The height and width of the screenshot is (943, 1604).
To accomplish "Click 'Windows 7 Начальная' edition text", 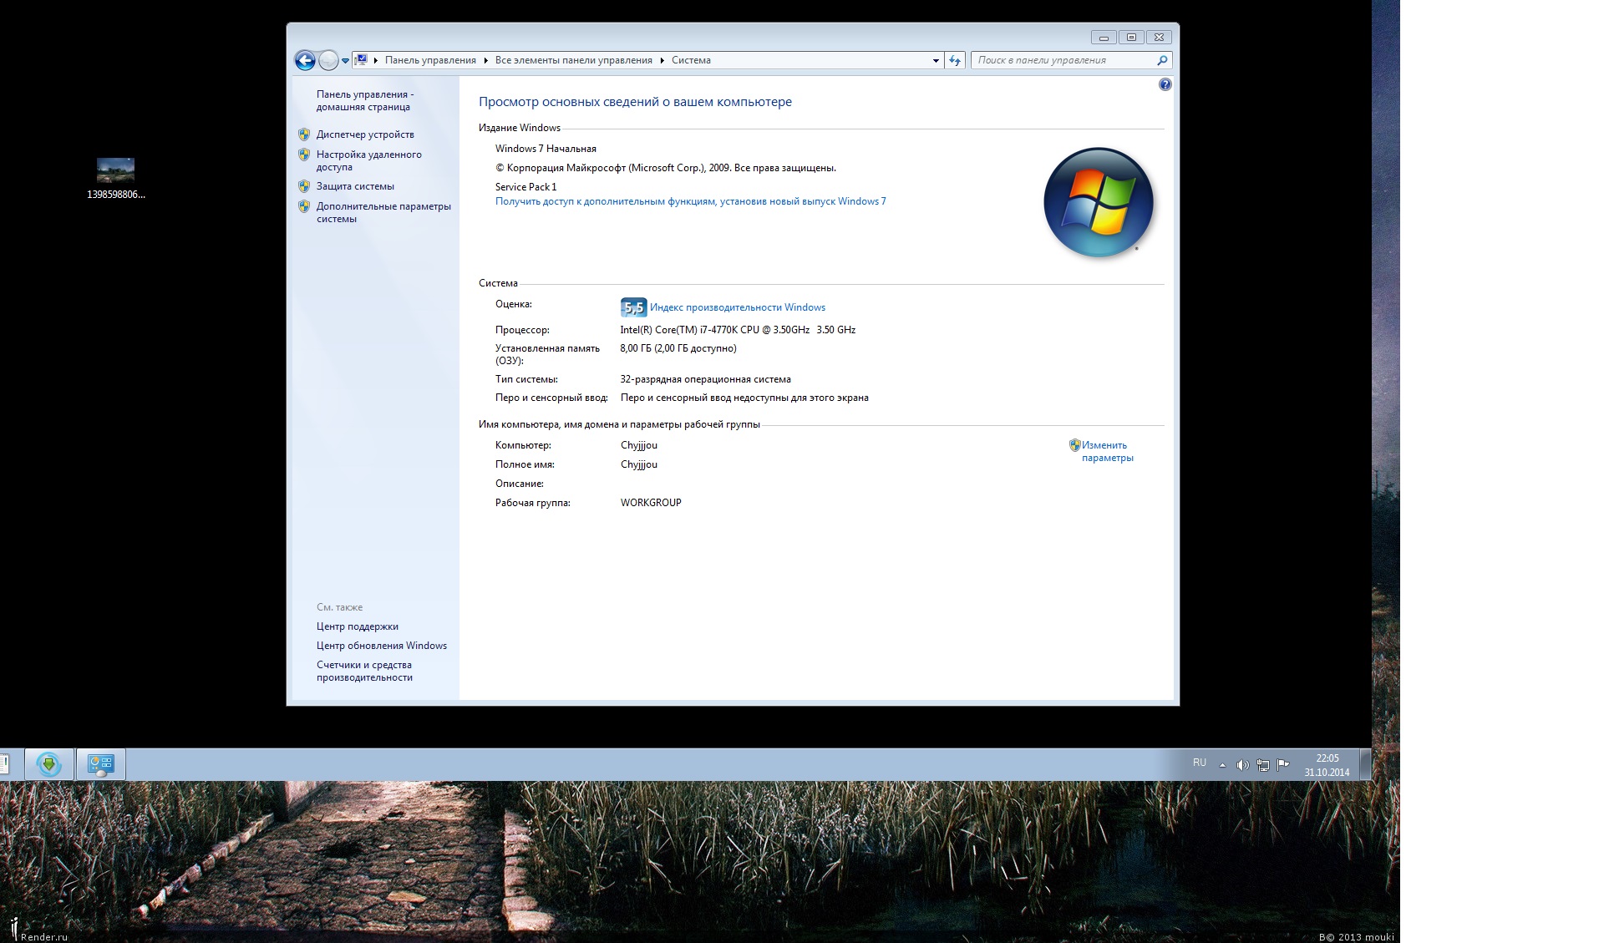I will pyautogui.click(x=546, y=149).
